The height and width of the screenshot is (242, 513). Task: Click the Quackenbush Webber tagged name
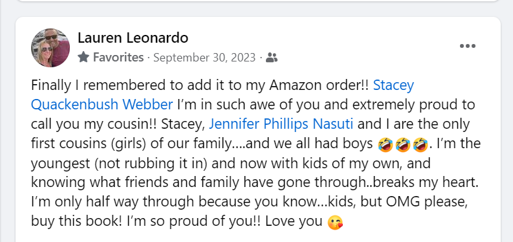(x=102, y=105)
